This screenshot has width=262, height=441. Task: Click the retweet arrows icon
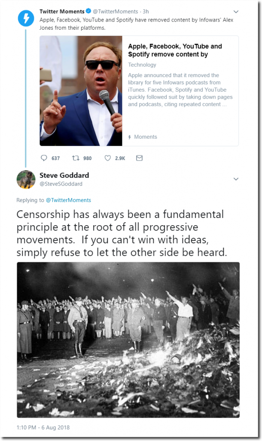point(76,158)
